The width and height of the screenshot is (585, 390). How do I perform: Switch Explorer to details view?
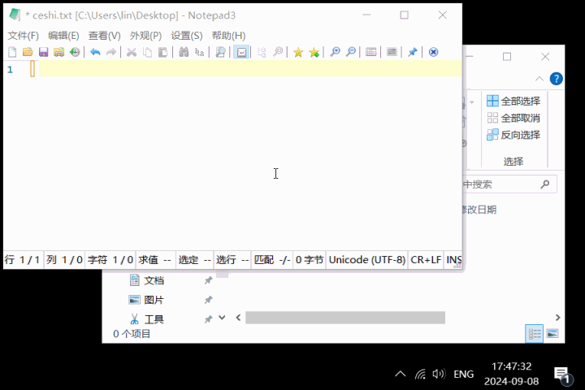(534, 334)
